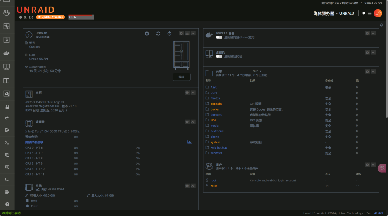The height and width of the screenshot is (216, 388).
Task: Click the reboot circular arrows icon
Action: point(158,33)
